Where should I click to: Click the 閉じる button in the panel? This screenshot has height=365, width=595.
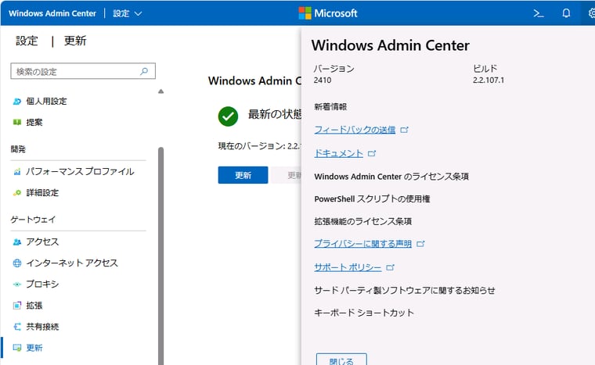[341, 360]
